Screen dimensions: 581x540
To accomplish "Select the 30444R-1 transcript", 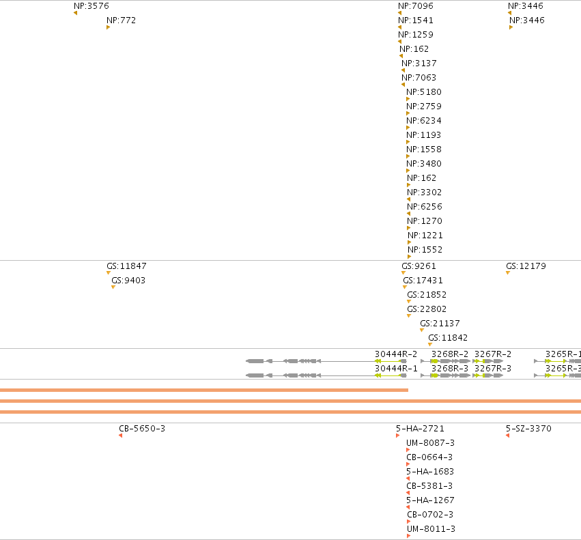I will [x=326, y=375].
